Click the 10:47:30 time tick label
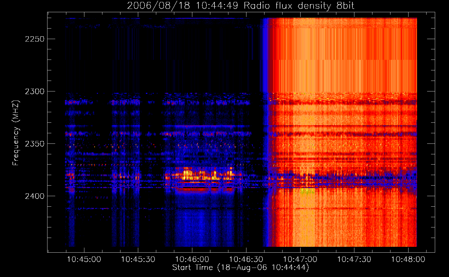The height and width of the screenshot is (277, 449). point(354,260)
